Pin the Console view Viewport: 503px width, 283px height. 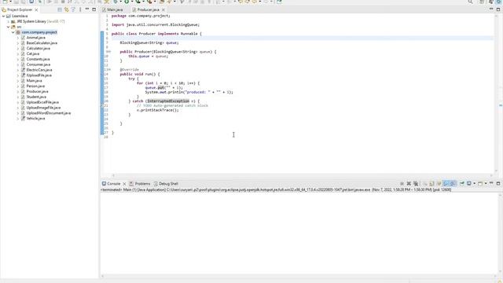pos(462,183)
